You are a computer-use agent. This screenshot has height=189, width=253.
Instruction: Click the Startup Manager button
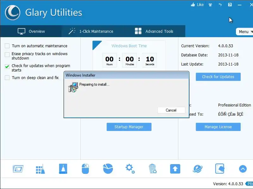[129, 127]
